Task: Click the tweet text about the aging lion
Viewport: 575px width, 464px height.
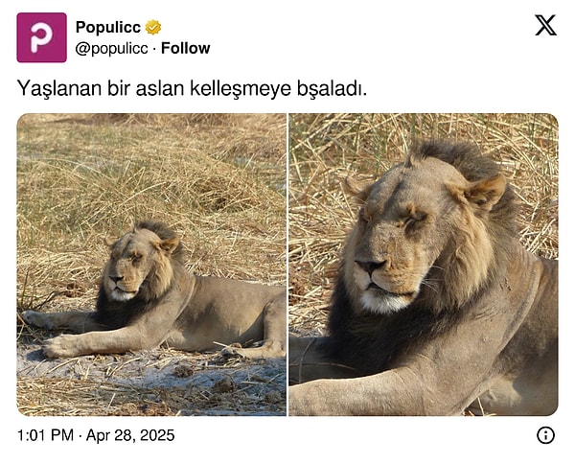Action: (192, 88)
